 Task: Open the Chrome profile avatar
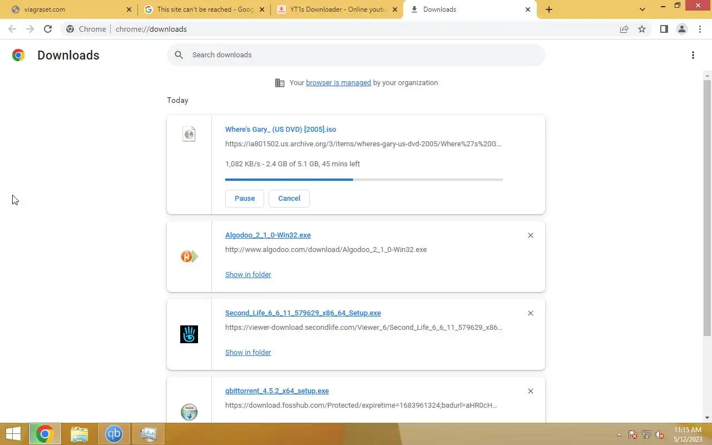pyautogui.click(x=681, y=29)
